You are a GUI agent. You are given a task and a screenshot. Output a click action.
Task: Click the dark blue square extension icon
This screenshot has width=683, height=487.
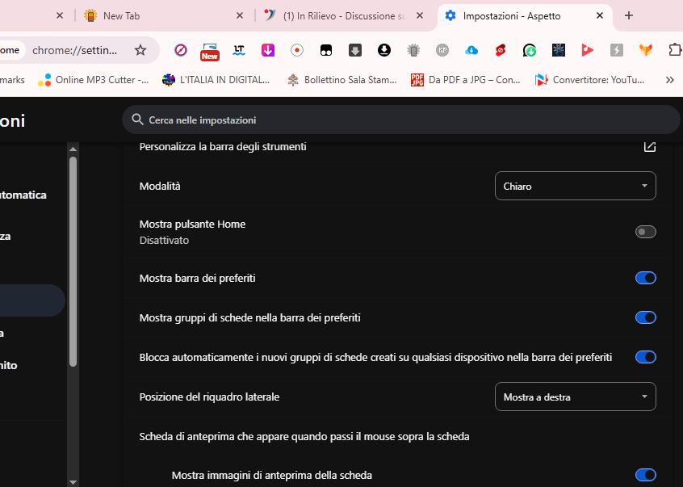[x=559, y=51]
